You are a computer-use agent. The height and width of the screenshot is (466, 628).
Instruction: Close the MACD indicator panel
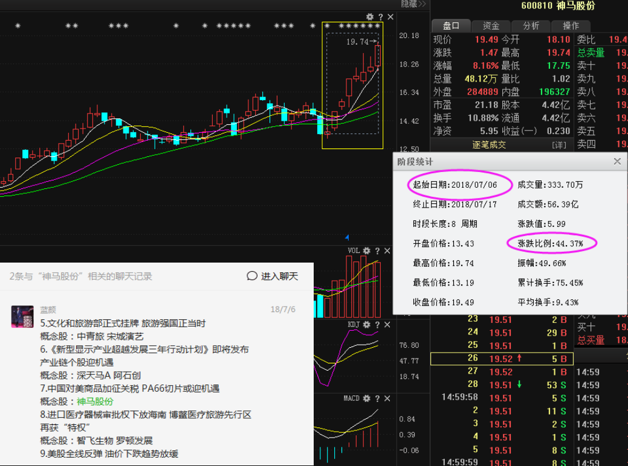[387, 398]
